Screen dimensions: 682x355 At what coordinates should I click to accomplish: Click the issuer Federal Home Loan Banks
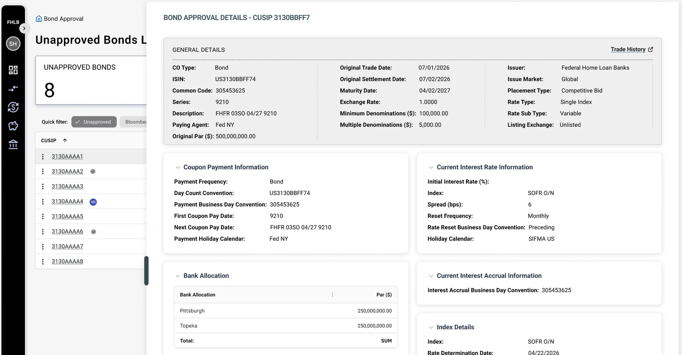595,68
